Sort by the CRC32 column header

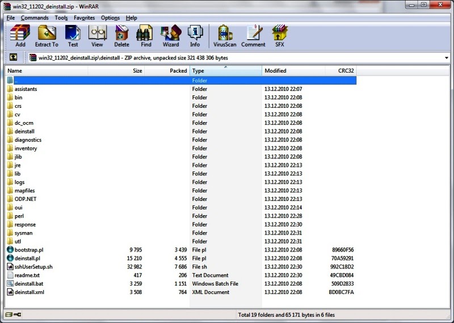340,71
